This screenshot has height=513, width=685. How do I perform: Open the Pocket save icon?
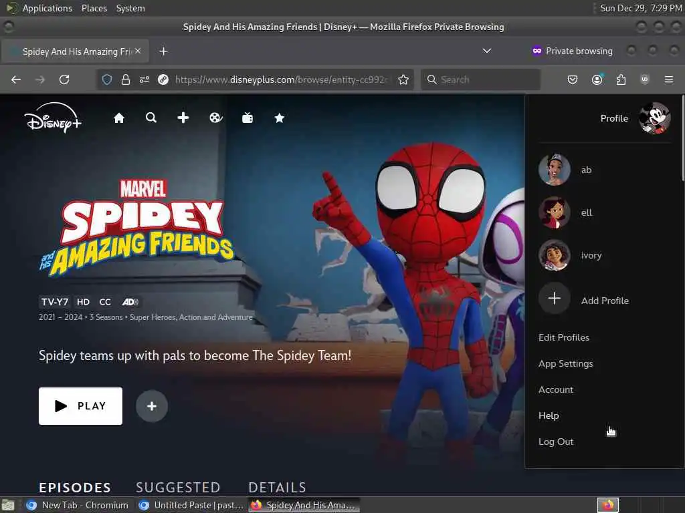tap(573, 79)
